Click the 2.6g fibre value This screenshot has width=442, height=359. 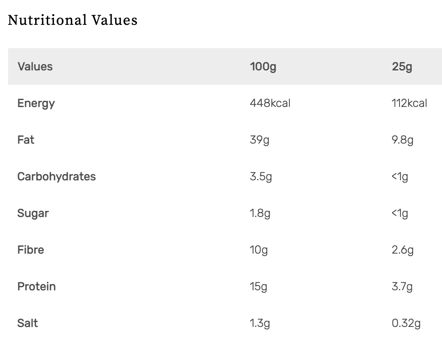[403, 250]
